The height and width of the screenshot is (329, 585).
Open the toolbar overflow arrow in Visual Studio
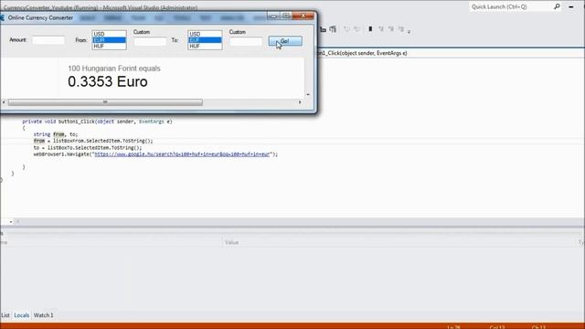[409, 32]
